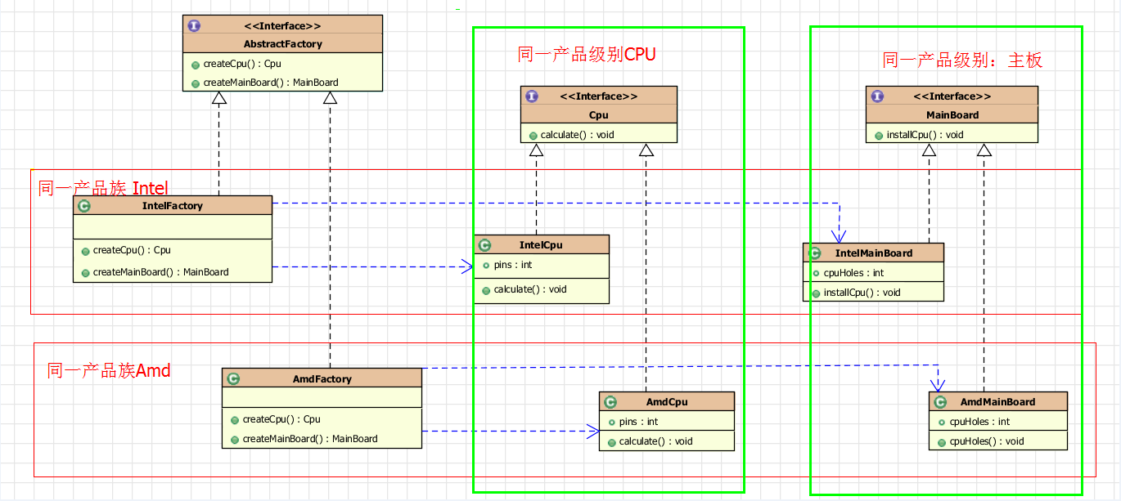Click the <<Interface>> stereotype above Cpu
Viewport: 1121px width, 501px height.
599,96
